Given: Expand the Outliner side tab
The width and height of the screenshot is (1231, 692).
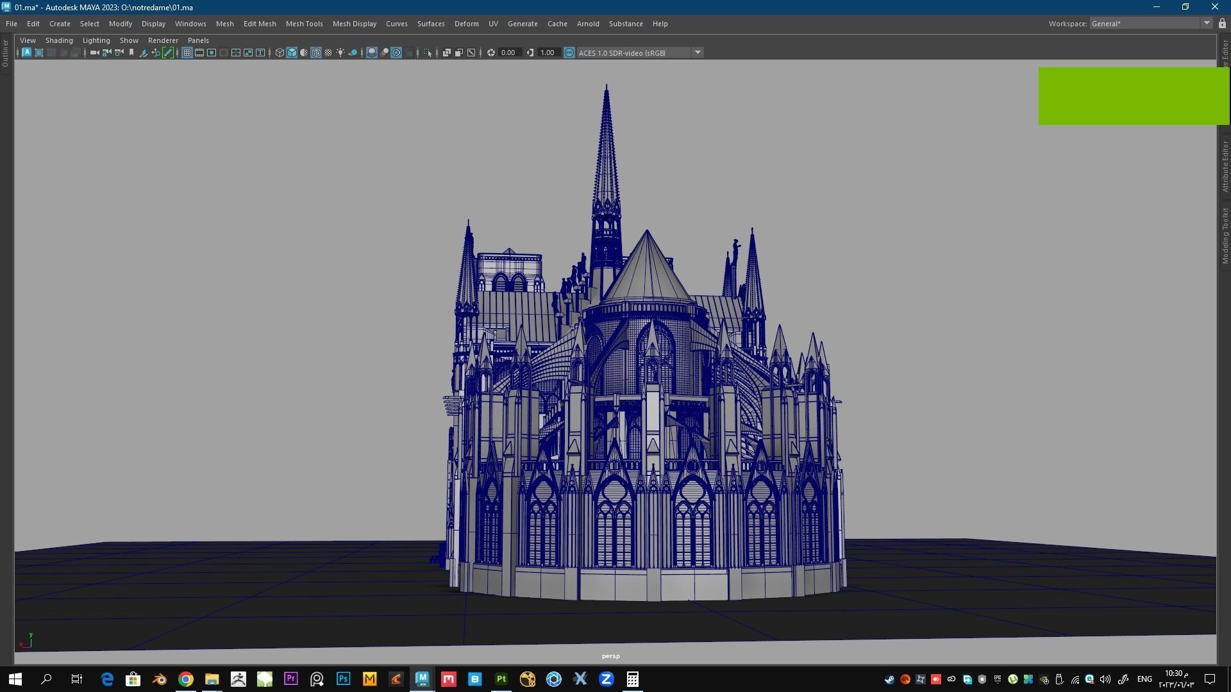Looking at the screenshot, I should click(x=5, y=54).
